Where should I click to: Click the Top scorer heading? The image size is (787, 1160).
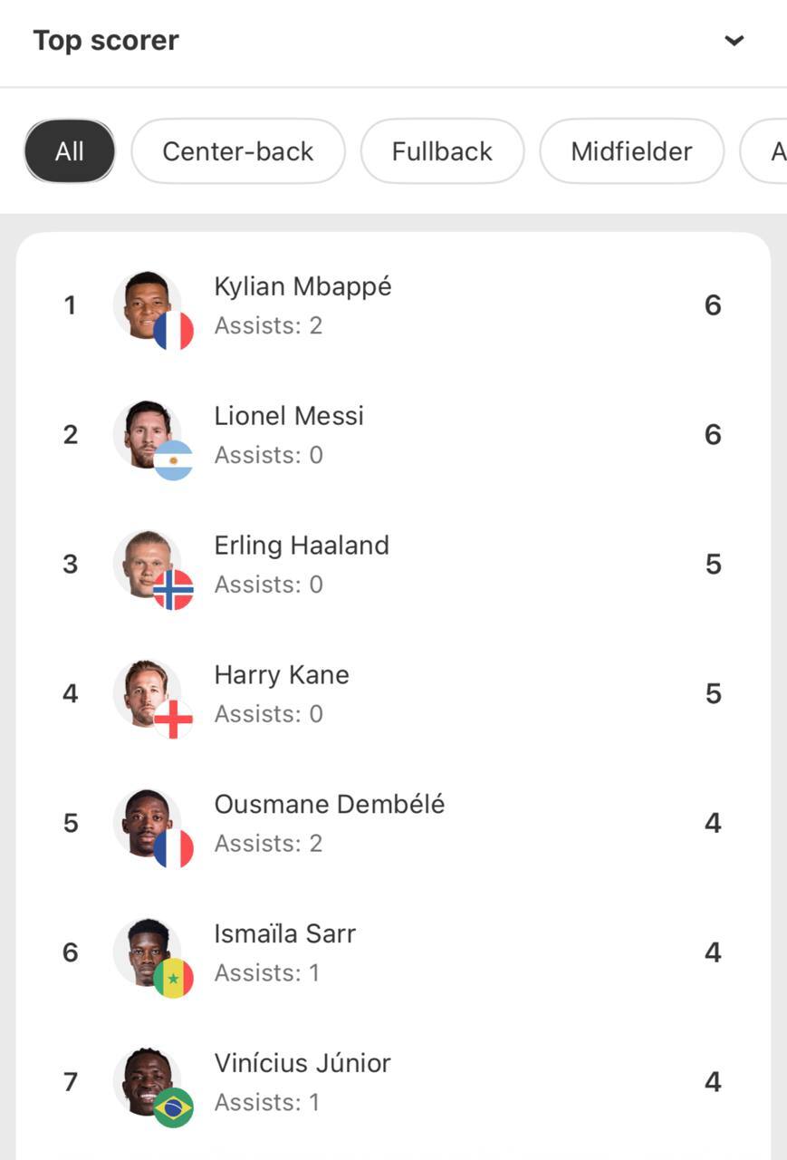point(106,41)
